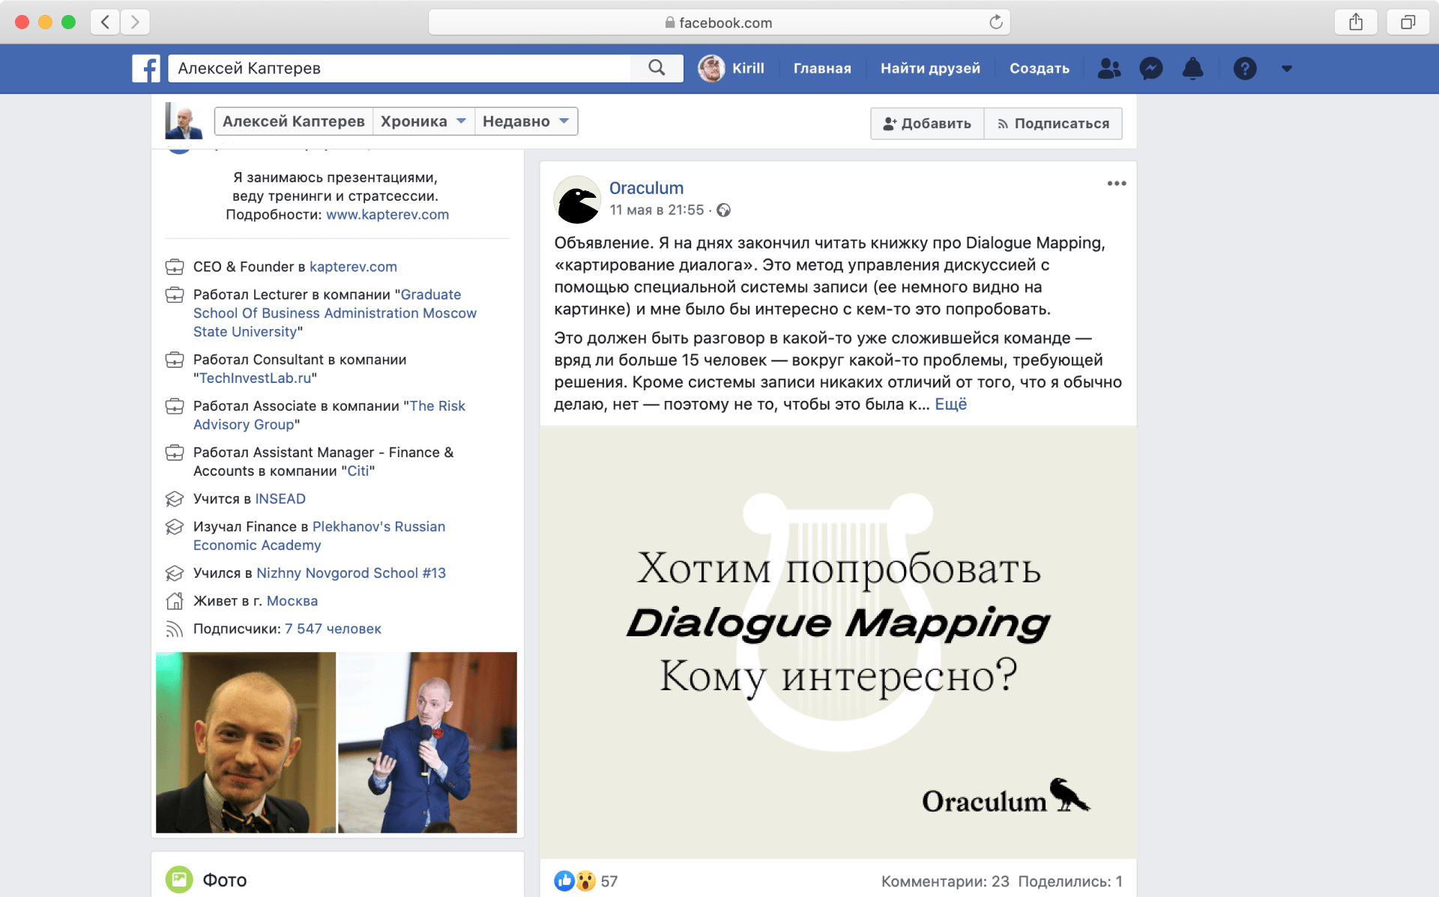Screen dimensions: 1439x897
Task: Click the green Photos section icon
Action: pyautogui.click(x=179, y=879)
